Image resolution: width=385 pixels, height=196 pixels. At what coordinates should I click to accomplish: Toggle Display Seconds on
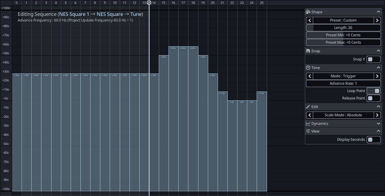click(x=373, y=139)
